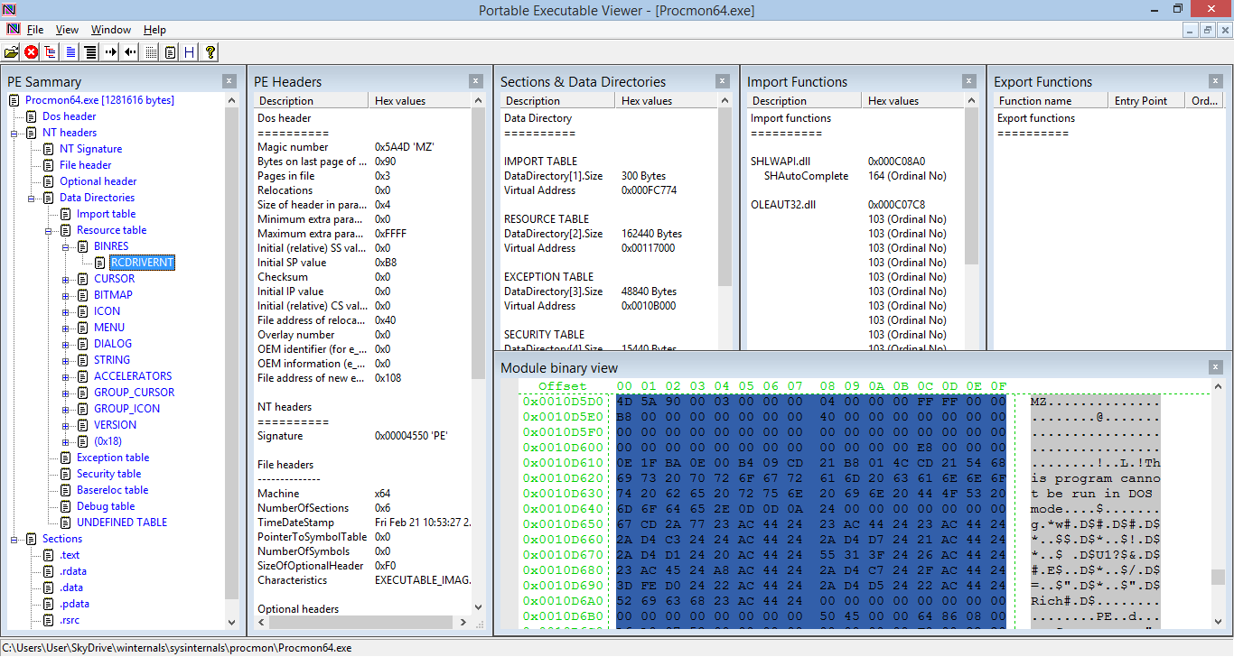1234x657 pixels.
Task: Open the Window menu
Action: pyautogui.click(x=111, y=30)
